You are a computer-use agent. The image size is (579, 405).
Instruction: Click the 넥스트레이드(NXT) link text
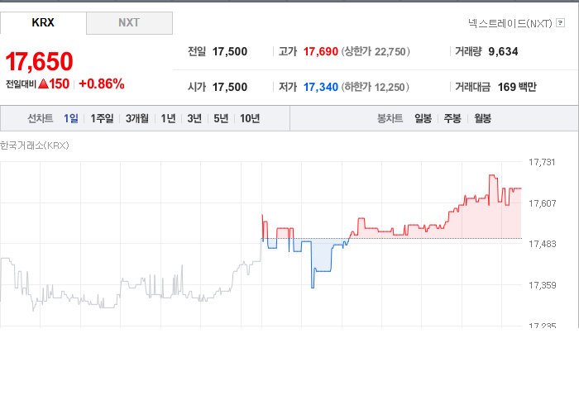click(x=510, y=24)
